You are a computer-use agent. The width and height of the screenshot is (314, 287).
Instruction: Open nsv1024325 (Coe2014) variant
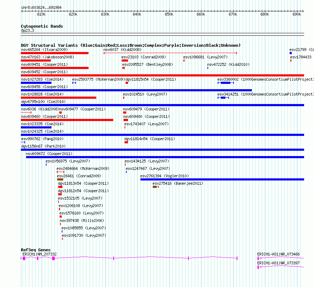(42, 131)
